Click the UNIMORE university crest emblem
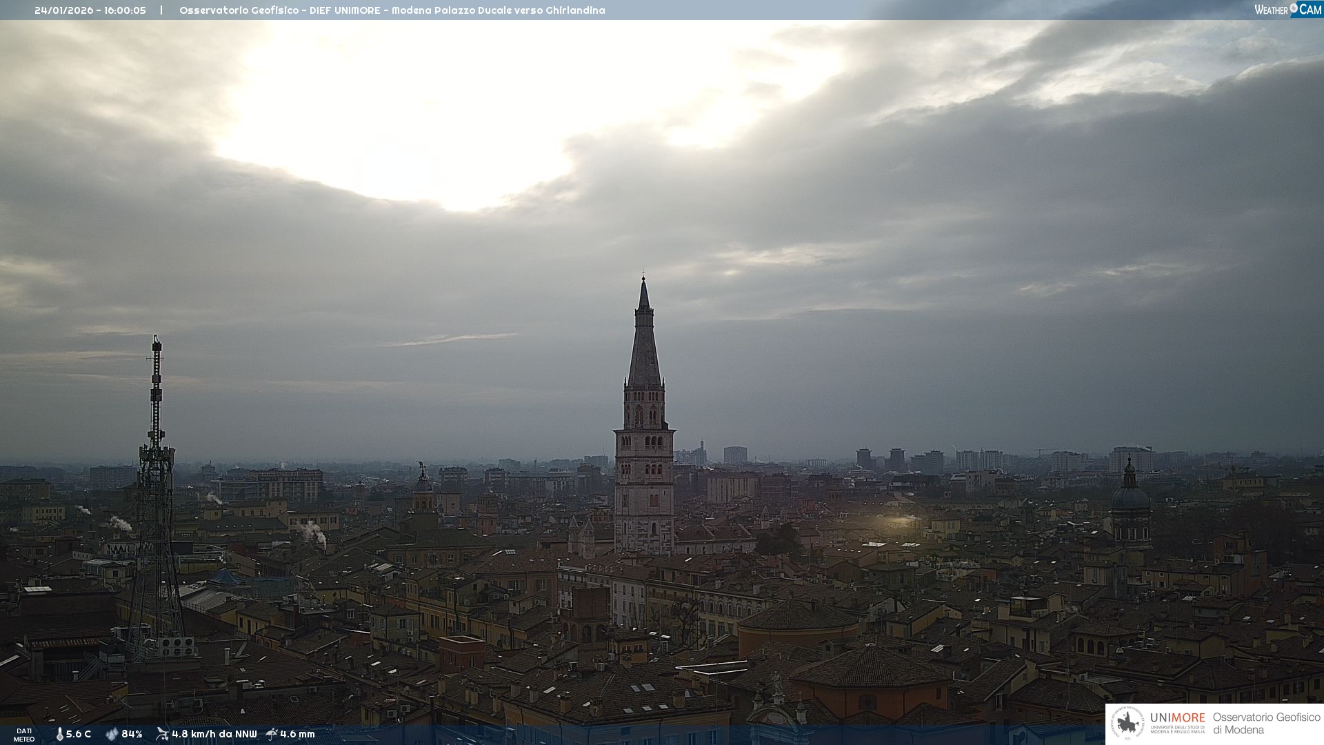This screenshot has height=745, width=1324. click(1128, 724)
